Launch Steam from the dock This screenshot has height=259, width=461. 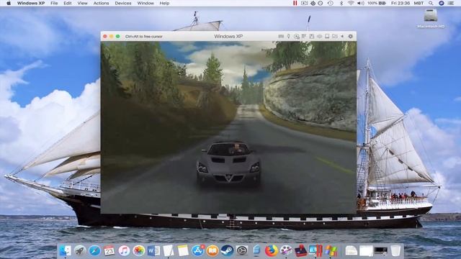coord(228,251)
